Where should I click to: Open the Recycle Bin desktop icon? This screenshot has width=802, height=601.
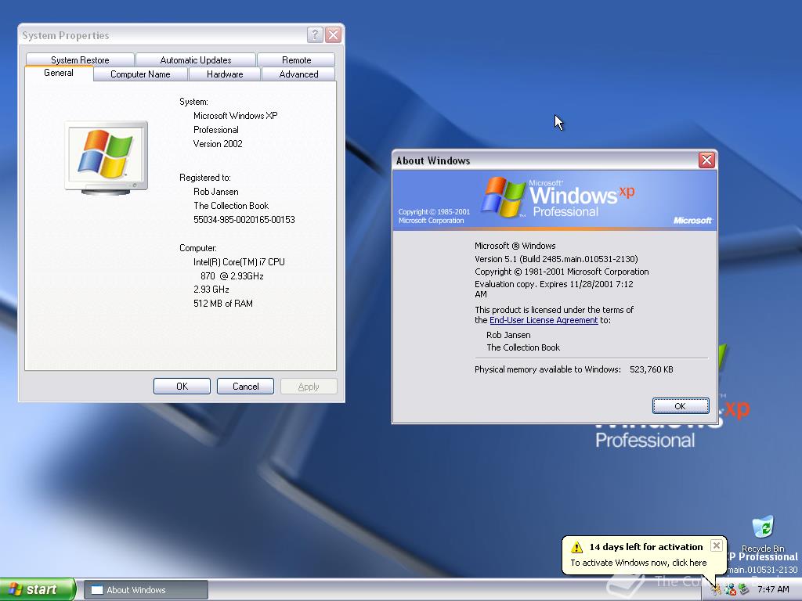point(763,534)
